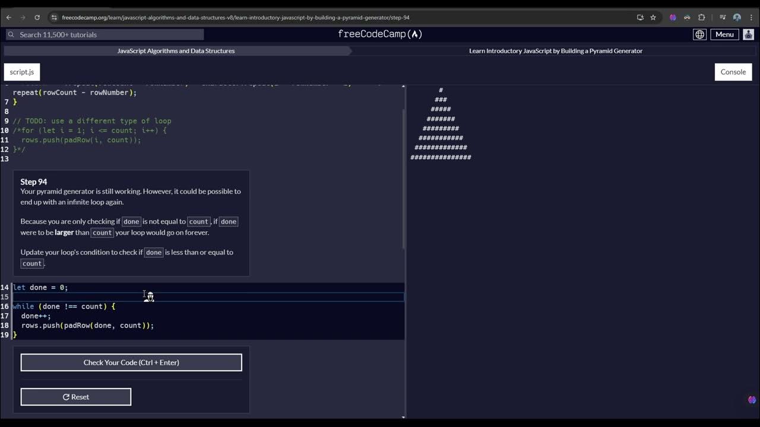Open Pyramid Generator course breadcrumb link
The width and height of the screenshot is (760, 427).
556,51
